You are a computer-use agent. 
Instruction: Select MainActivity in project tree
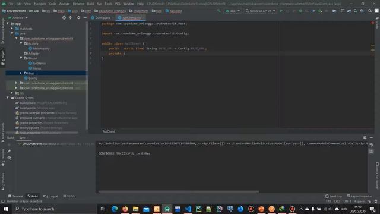(39, 48)
